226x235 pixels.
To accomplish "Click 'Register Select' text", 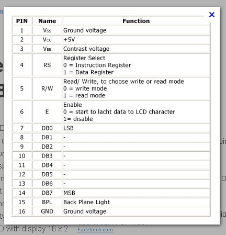I will (x=84, y=58).
